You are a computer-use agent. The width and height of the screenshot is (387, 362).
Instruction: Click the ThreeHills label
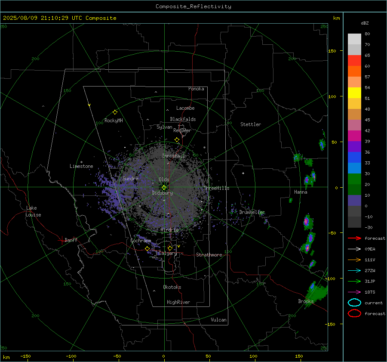point(216,188)
